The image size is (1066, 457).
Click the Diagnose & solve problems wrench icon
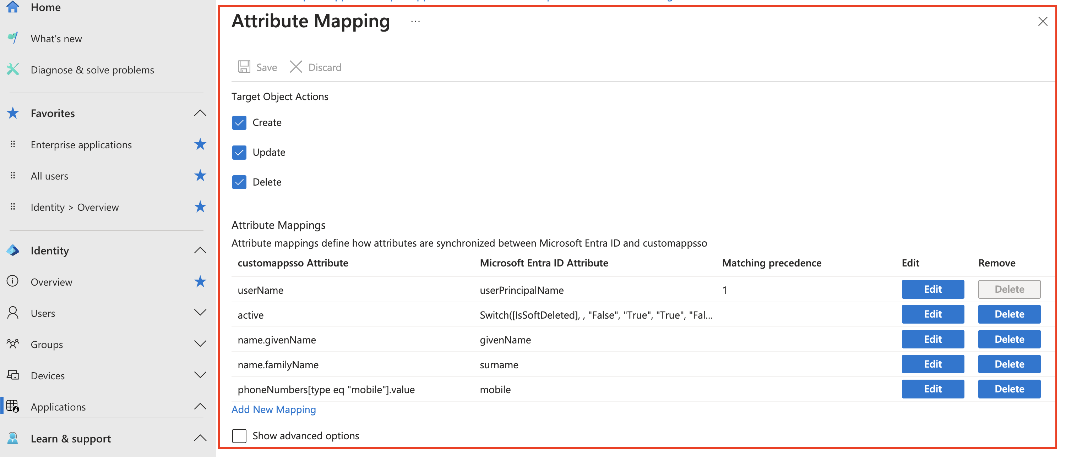(13, 69)
